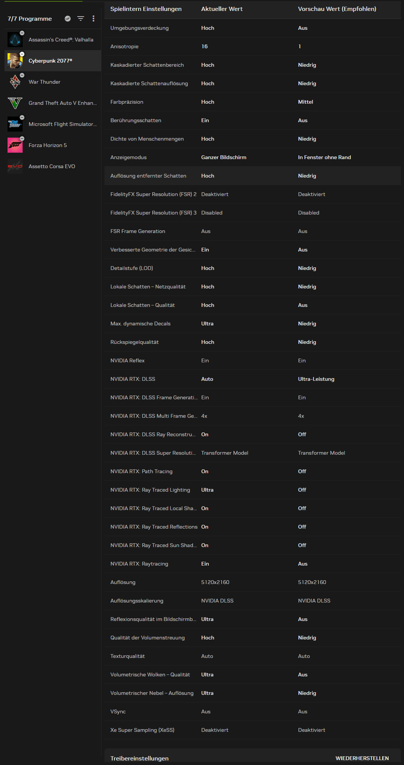
Task: Click the Spielintern Einstellungen column header
Action: coord(146,9)
